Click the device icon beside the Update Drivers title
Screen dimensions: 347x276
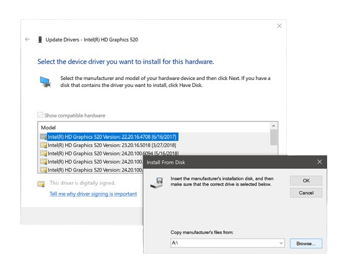click(40, 40)
